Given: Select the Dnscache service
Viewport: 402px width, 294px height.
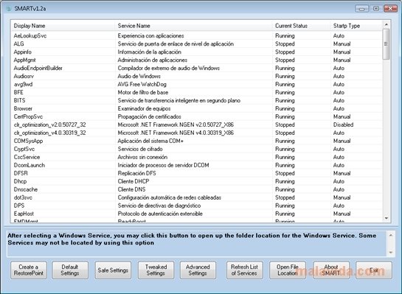Looking at the screenshot, I should pyautogui.click(x=197, y=189).
